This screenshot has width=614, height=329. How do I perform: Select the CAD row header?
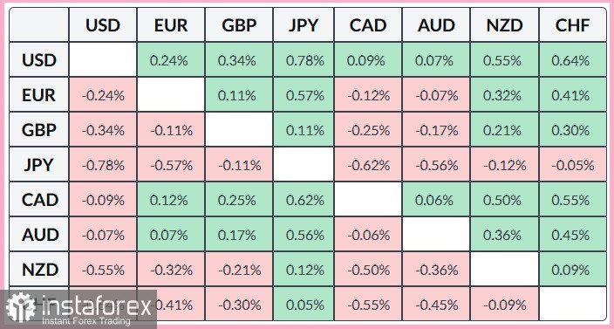point(39,200)
